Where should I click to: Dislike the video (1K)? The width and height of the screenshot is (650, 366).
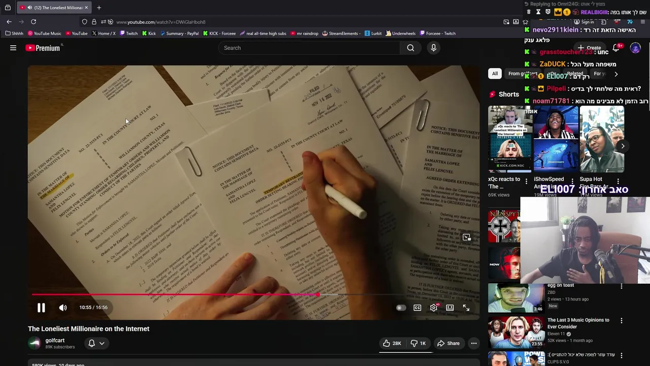[418, 343]
